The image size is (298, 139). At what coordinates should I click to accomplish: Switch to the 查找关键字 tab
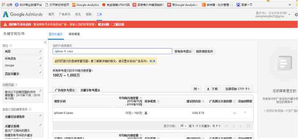pyautogui.click(x=56, y=34)
